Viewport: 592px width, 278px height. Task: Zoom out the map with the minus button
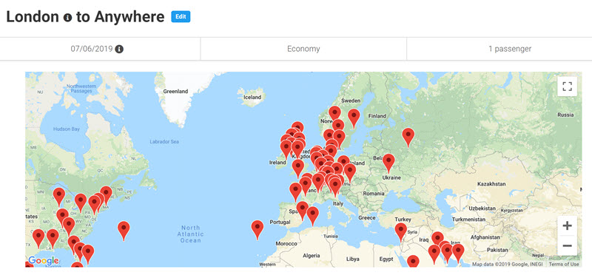point(567,246)
